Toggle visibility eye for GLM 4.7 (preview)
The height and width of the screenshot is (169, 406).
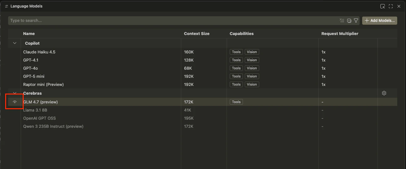[x=14, y=102]
